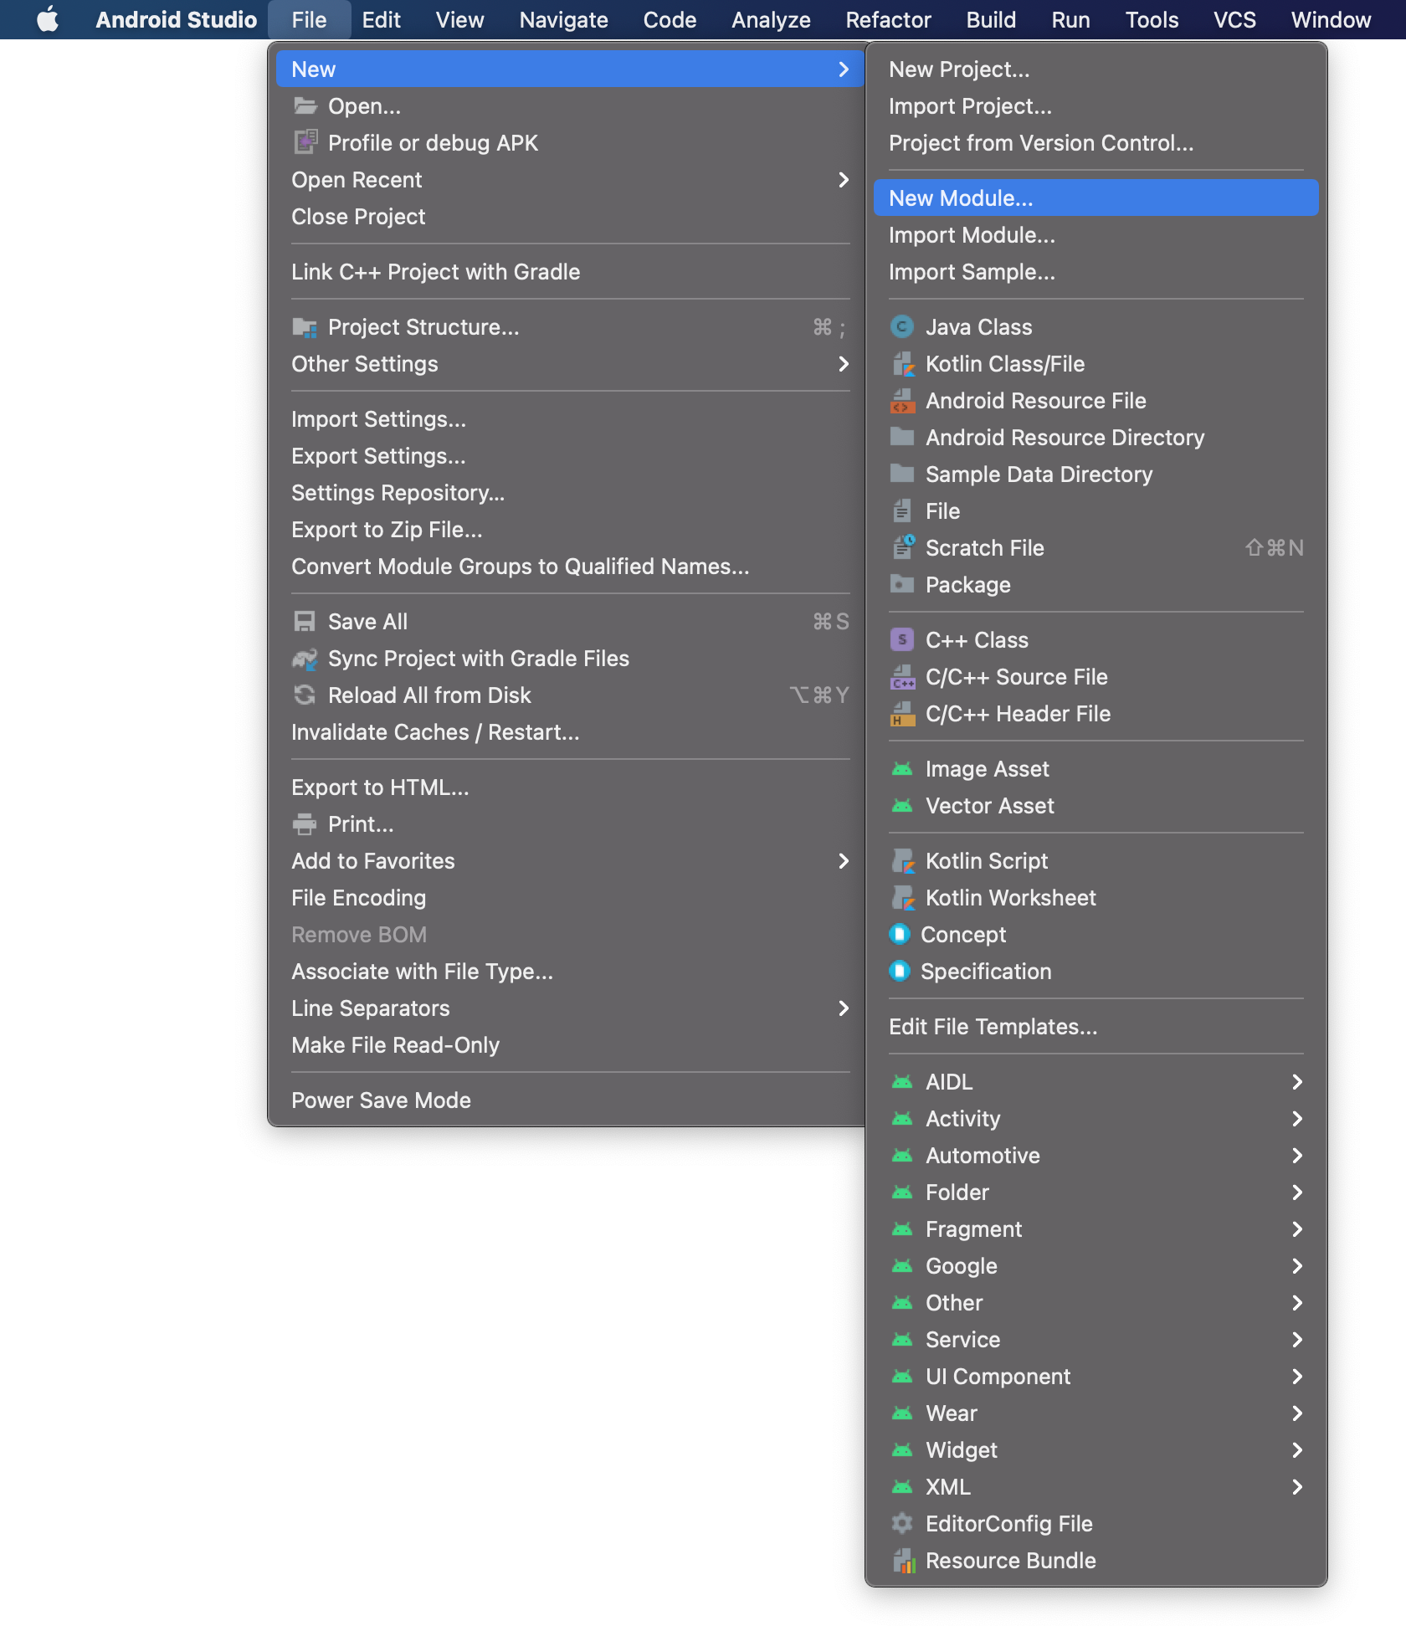The height and width of the screenshot is (1626, 1406).
Task: Click the EditorConfig File gear icon
Action: [x=902, y=1523]
